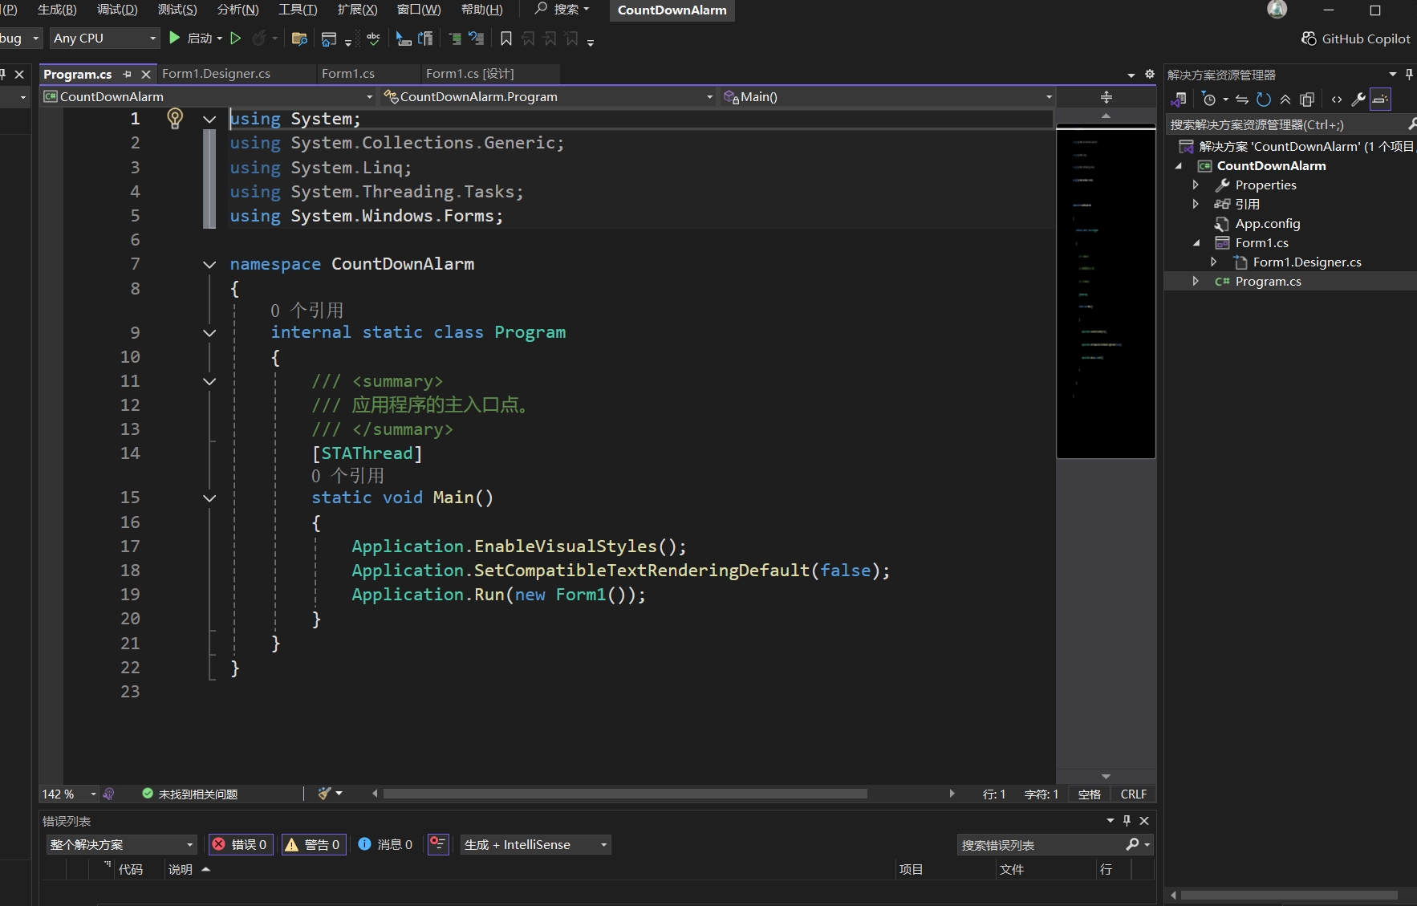This screenshot has width=1417, height=906.
Task: Switch to the Form1.Designer.cs tab
Action: click(216, 73)
